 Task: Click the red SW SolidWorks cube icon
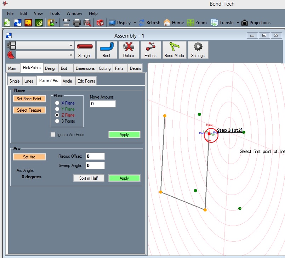[100, 23]
